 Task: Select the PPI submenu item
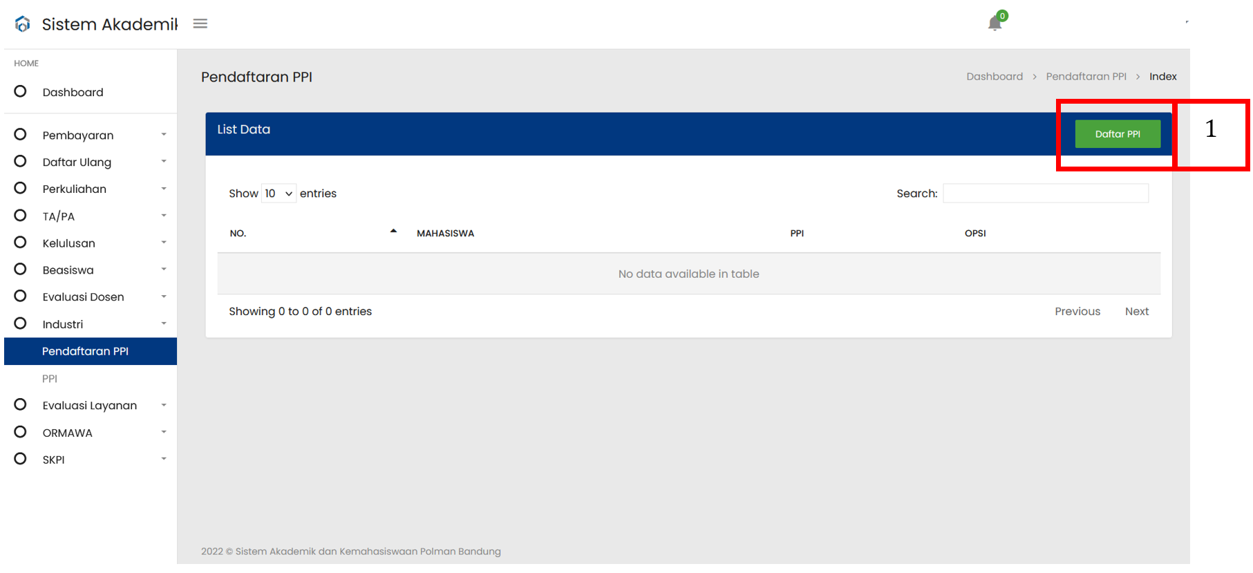coord(50,379)
